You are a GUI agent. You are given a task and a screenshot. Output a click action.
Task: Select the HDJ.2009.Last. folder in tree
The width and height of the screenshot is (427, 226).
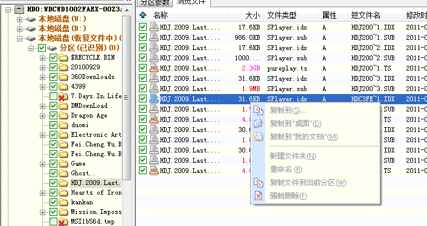click(x=95, y=183)
